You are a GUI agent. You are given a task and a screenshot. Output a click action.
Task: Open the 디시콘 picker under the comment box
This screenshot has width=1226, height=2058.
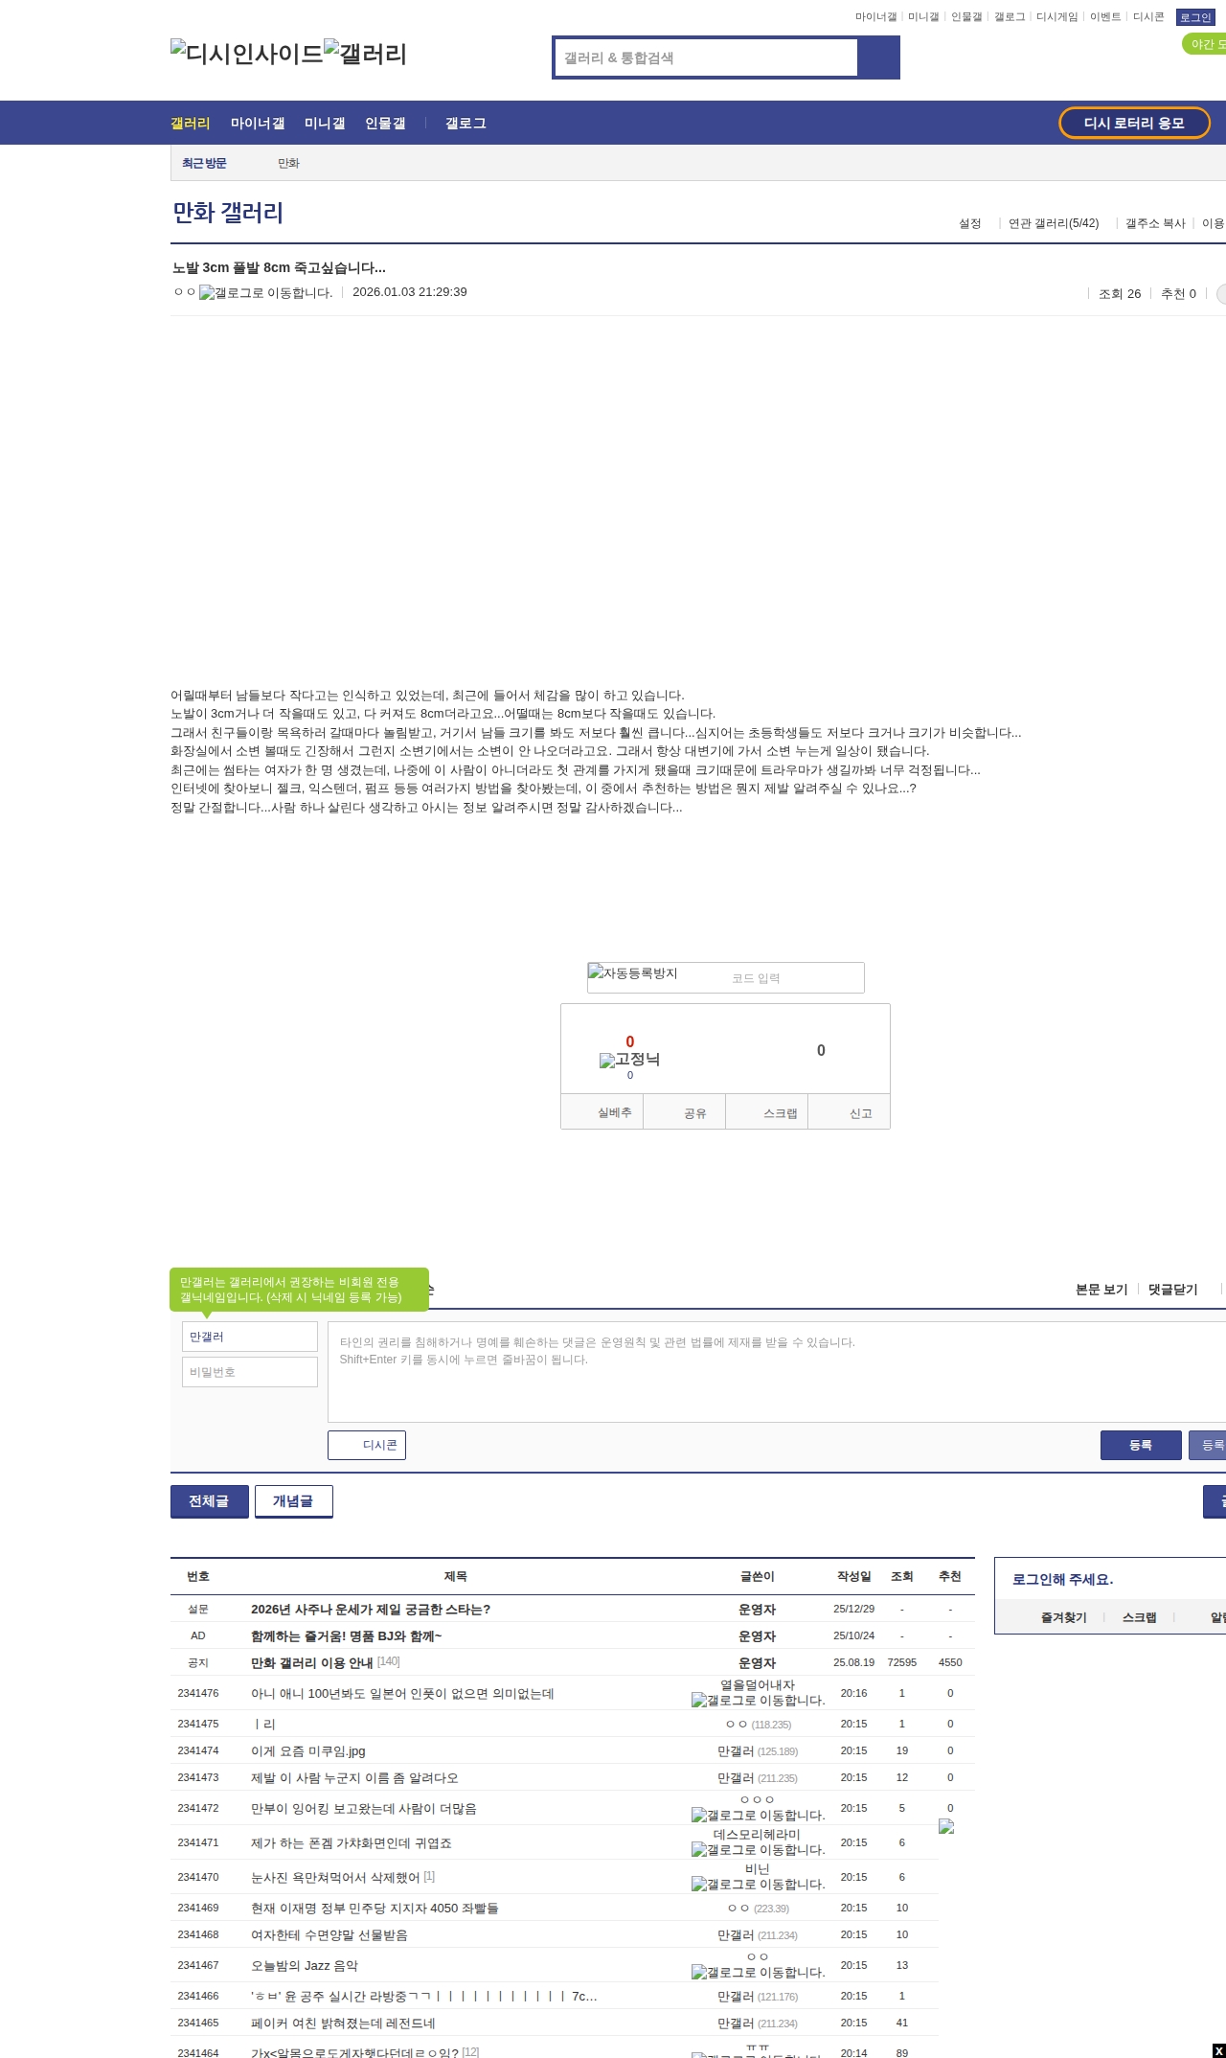click(367, 1445)
